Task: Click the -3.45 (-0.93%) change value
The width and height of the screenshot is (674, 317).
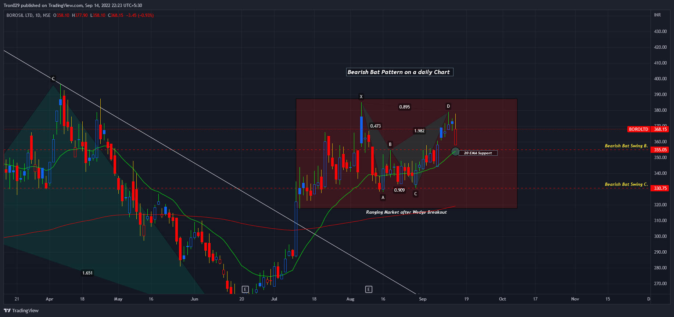Action: pyautogui.click(x=140, y=15)
